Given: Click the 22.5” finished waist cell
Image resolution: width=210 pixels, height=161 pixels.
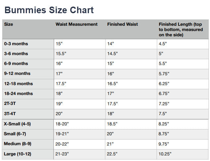Looking at the screenshot, I should tap(113, 154).
